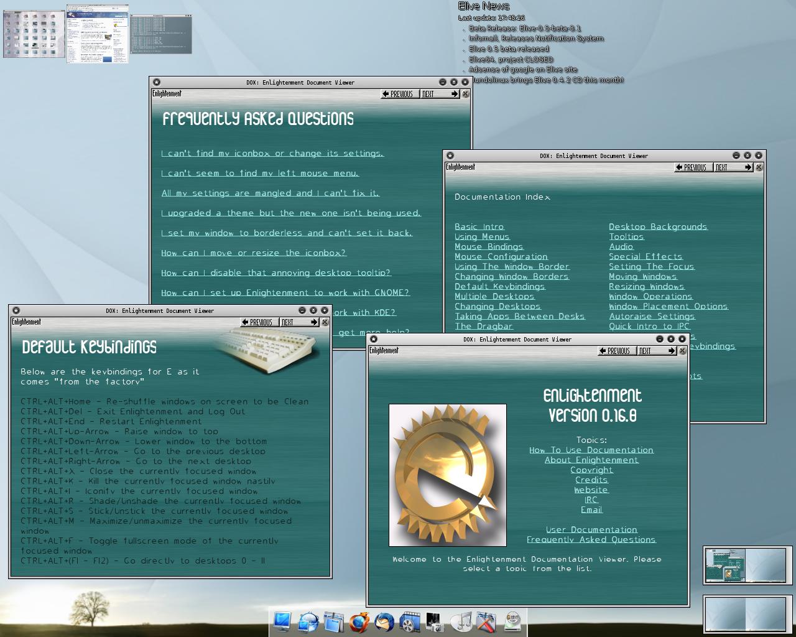This screenshot has height=637, width=796.
Task: Open the computer monitor icon in the dock
Action: coord(282,621)
